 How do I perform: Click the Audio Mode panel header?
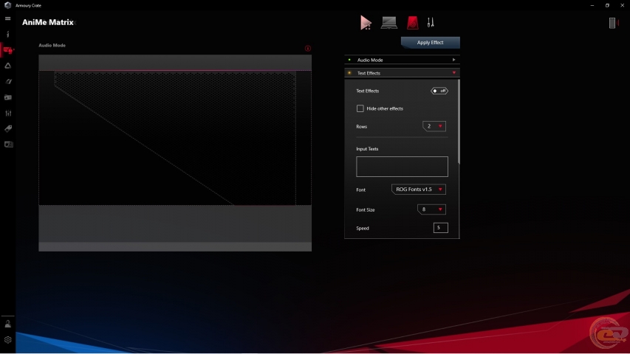point(402,60)
